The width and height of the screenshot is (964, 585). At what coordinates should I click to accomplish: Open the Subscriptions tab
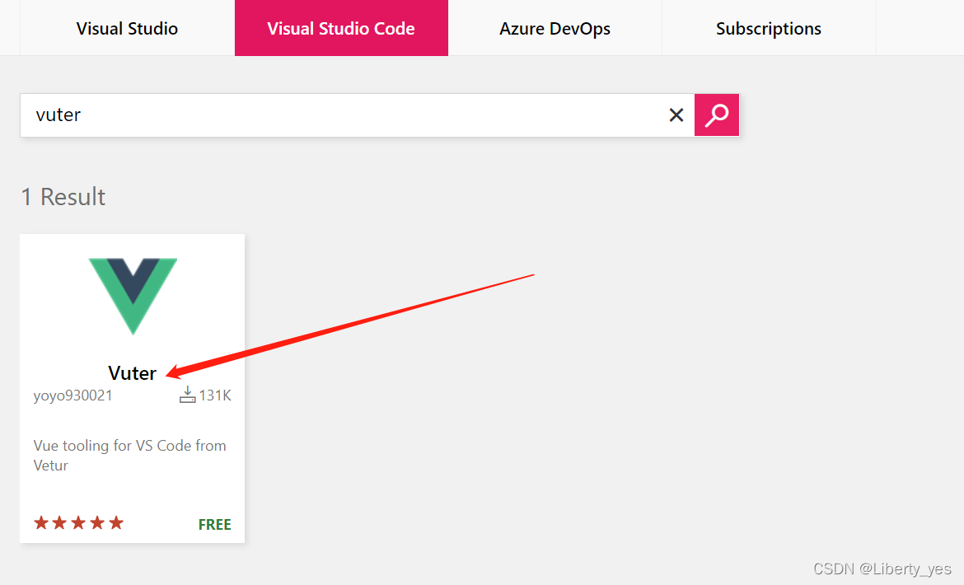coord(769,28)
